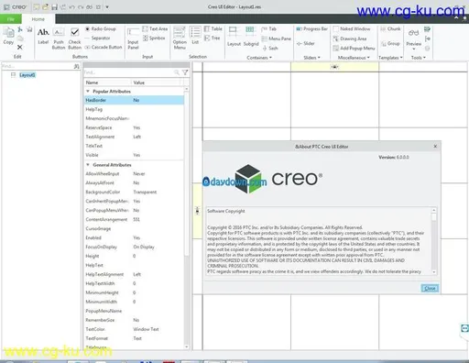This screenshot has height=363, width=469.
Task: Expand the Tools group dropdown
Action: [x=418, y=58]
